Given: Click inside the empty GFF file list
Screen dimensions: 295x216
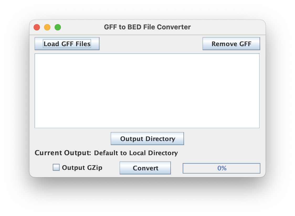Looking at the screenshot, I should click(147, 90).
